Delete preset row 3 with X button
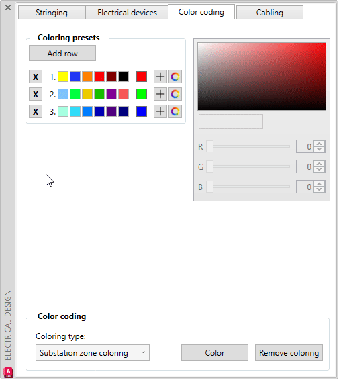The image size is (339, 380). [x=36, y=111]
